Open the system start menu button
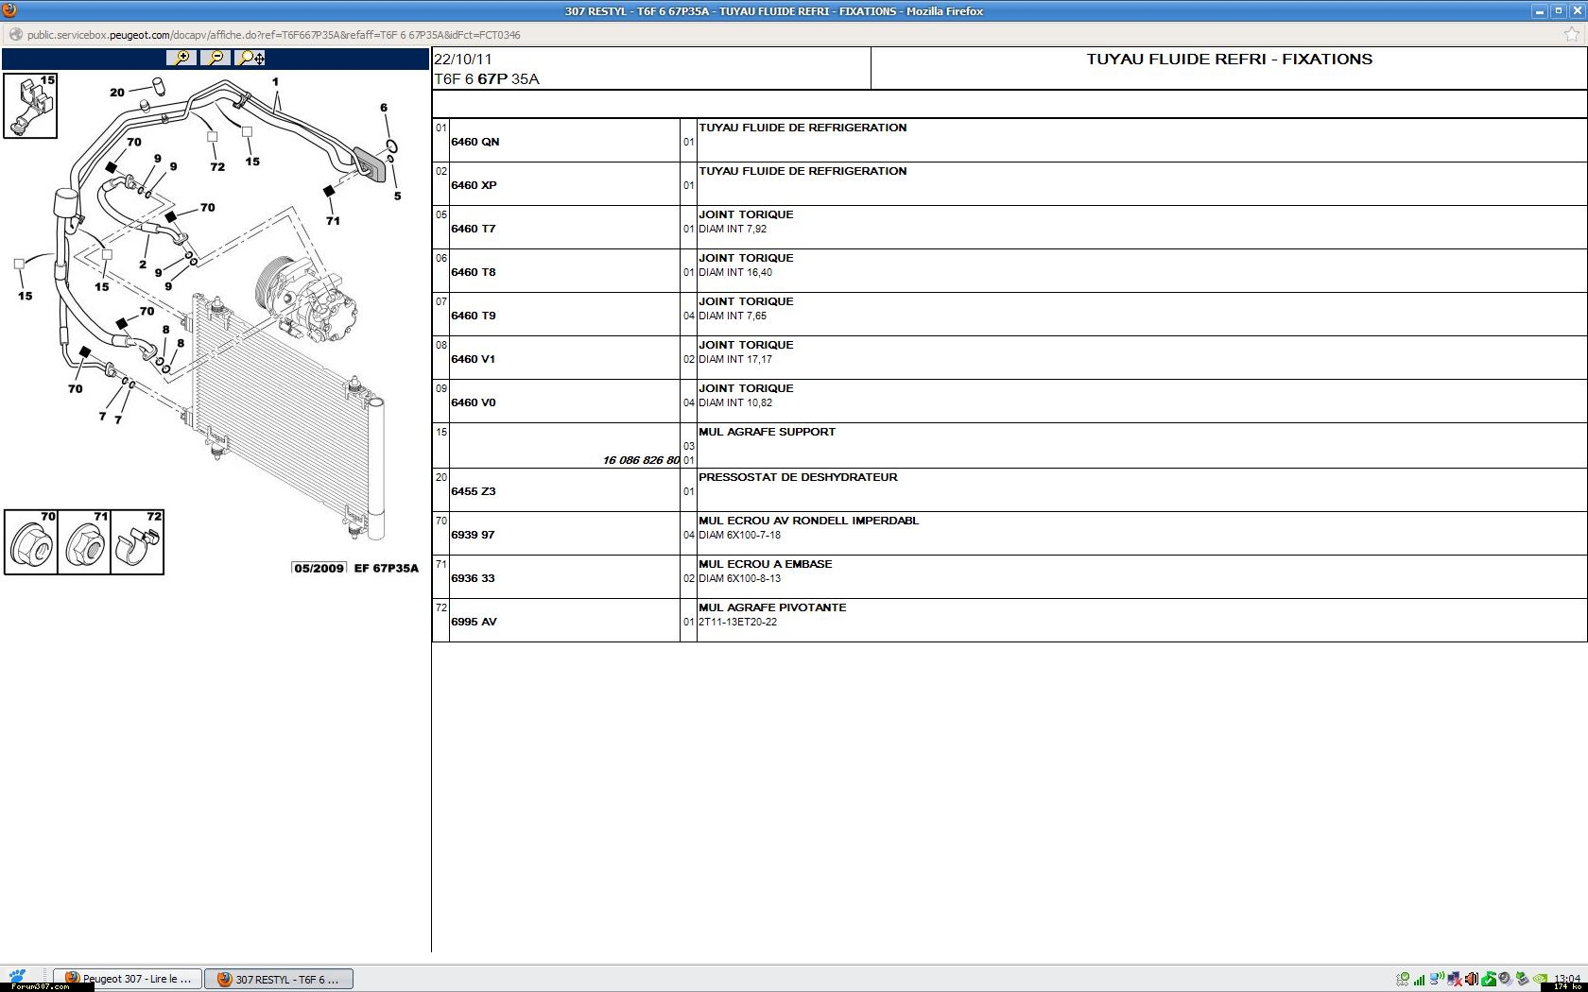The height and width of the screenshot is (992, 1588). [18, 977]
